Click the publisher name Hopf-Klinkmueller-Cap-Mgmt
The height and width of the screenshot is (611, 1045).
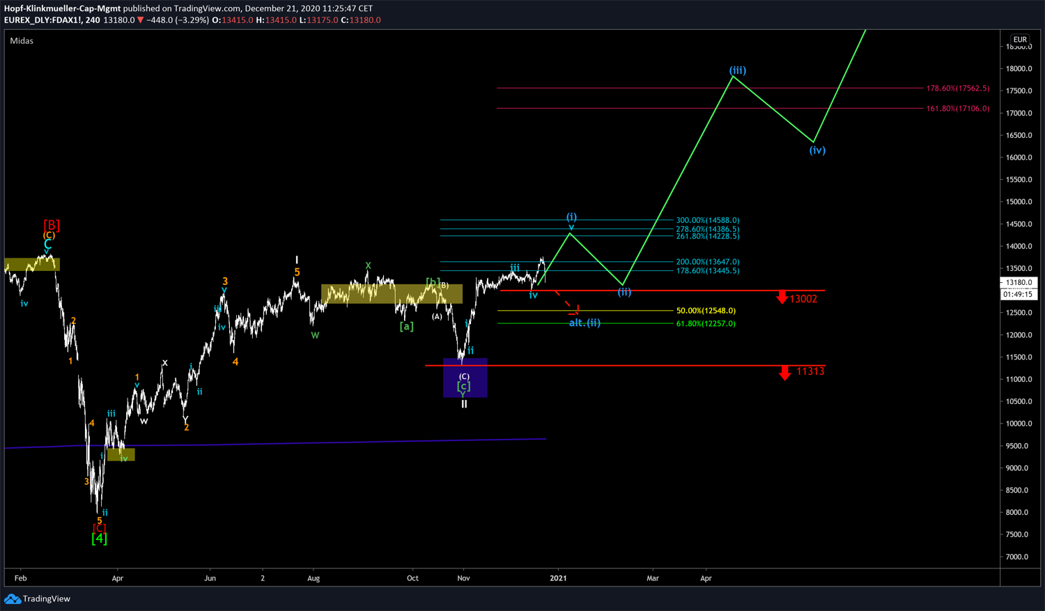[x=62, y=8]
